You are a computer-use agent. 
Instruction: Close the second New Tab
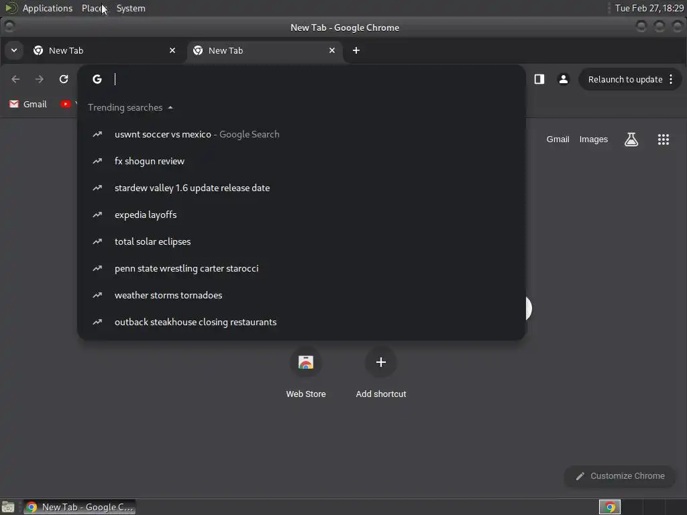[332, 50]
